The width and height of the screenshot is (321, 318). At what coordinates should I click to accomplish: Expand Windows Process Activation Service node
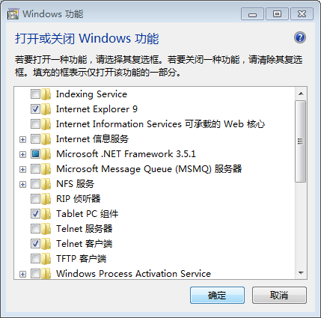click(22, 274)
